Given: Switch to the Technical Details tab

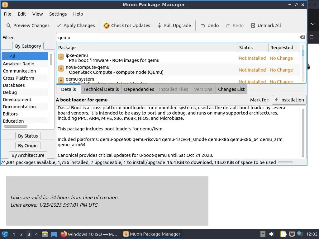Looking at the screenshot, I should point(101,89).
